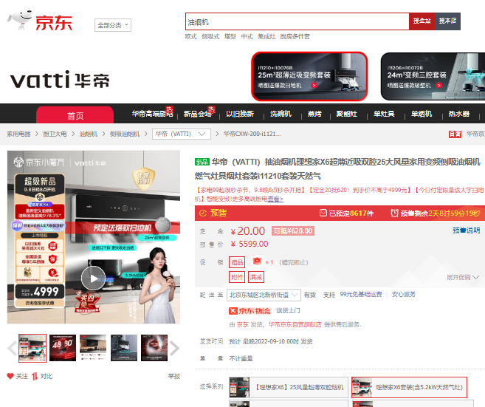The width and height of the screenshot is (485, 407).
Task: Click the 欧式 search suggestion
Action: 191,36
